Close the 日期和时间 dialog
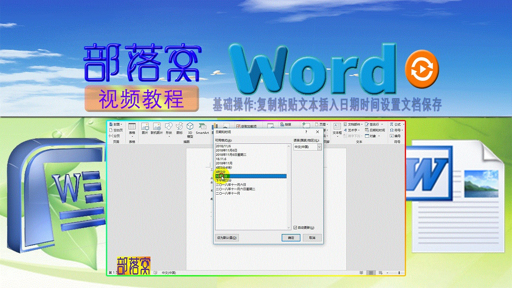 point(318,132)
